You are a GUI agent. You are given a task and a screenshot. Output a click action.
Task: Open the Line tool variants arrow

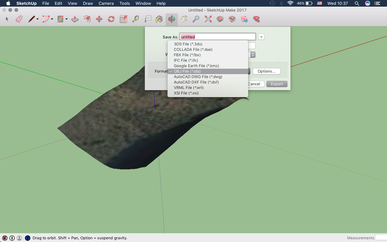coord(37,19)
